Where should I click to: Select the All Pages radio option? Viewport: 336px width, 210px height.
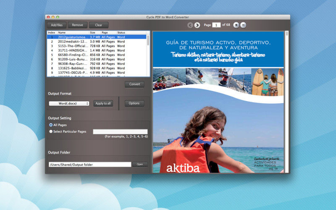click(x=51, y=125)
